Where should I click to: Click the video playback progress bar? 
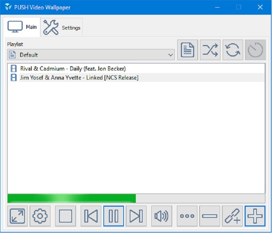tap(136, 198)
